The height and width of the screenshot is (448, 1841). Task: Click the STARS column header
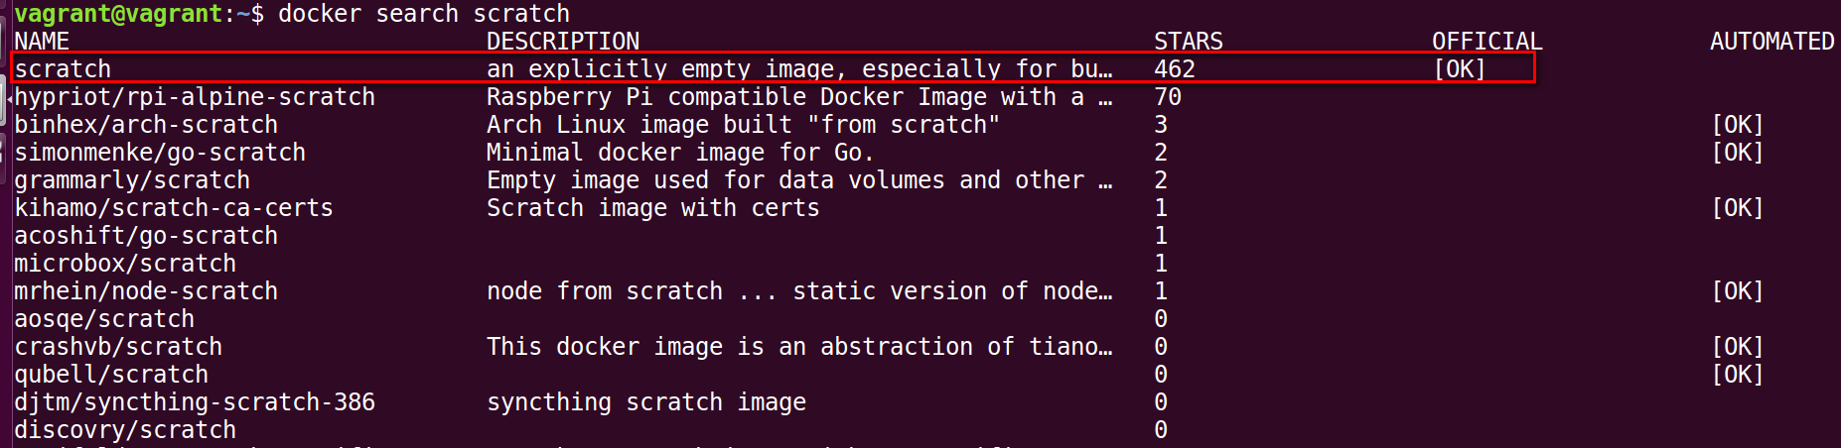coord(1189,42)
